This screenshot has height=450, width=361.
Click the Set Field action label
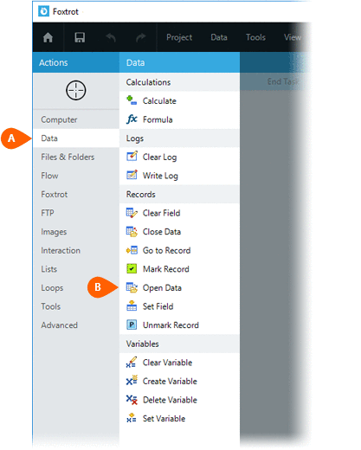click(x=158, y=306)
